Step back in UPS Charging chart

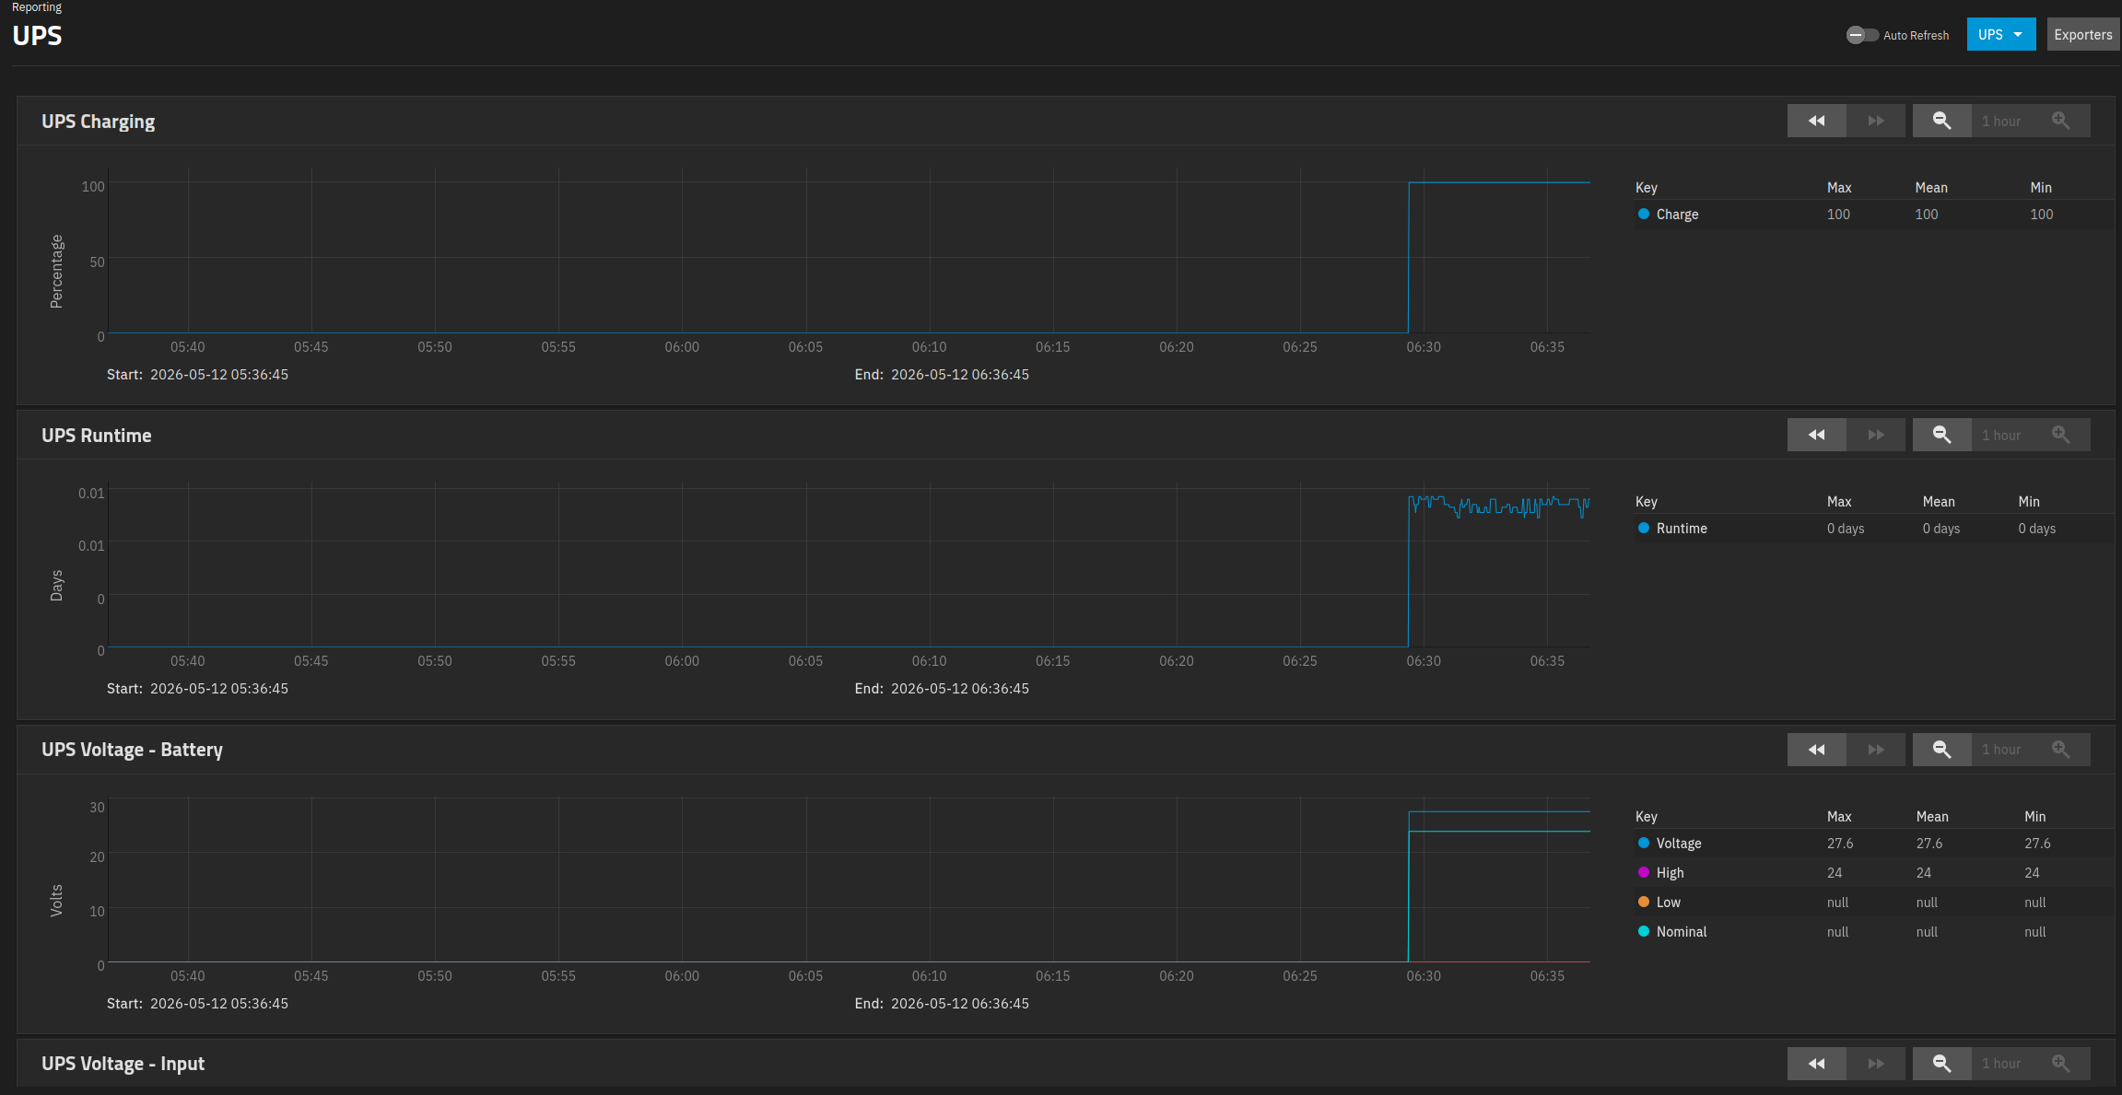tap(1816, 121)
